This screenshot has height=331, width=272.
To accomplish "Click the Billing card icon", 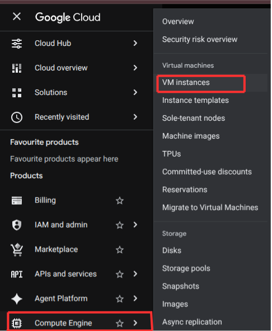I will click(17, 201).
